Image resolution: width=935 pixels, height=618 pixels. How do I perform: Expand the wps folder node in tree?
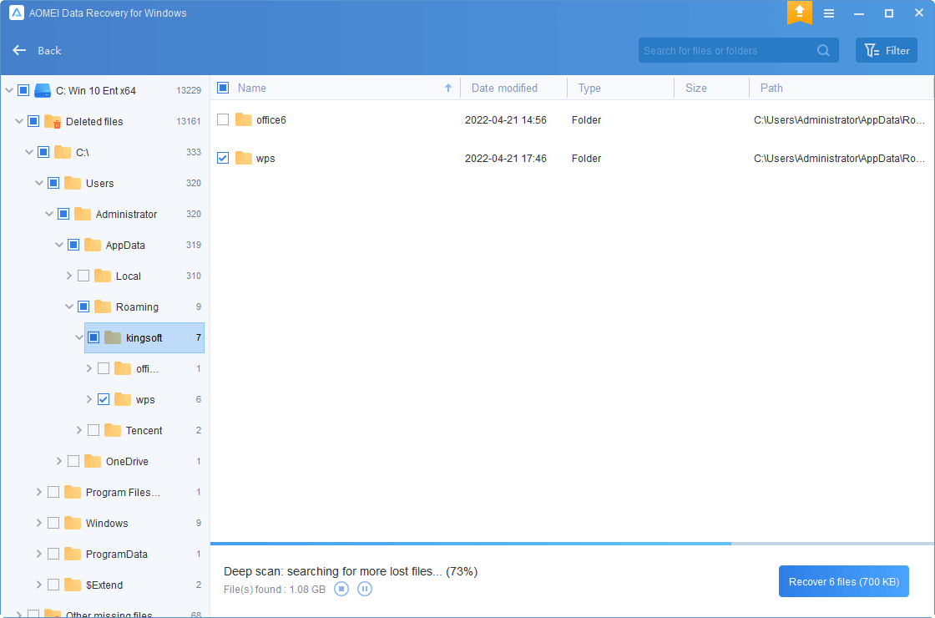(88, 399)
